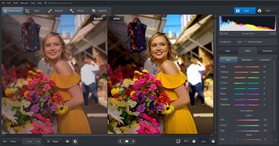Open the folder browse icon in bottom bar
This screenshot has height=146, width=279.
tap(127, 141)
